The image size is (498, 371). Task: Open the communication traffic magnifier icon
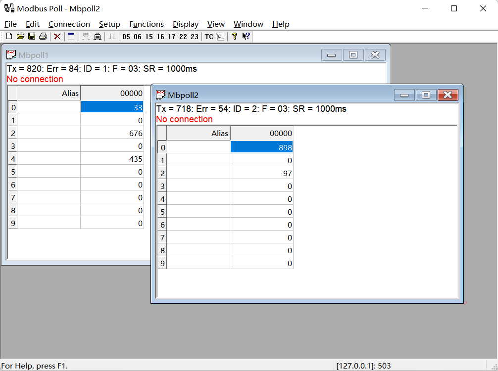click(x=220, y=37)
